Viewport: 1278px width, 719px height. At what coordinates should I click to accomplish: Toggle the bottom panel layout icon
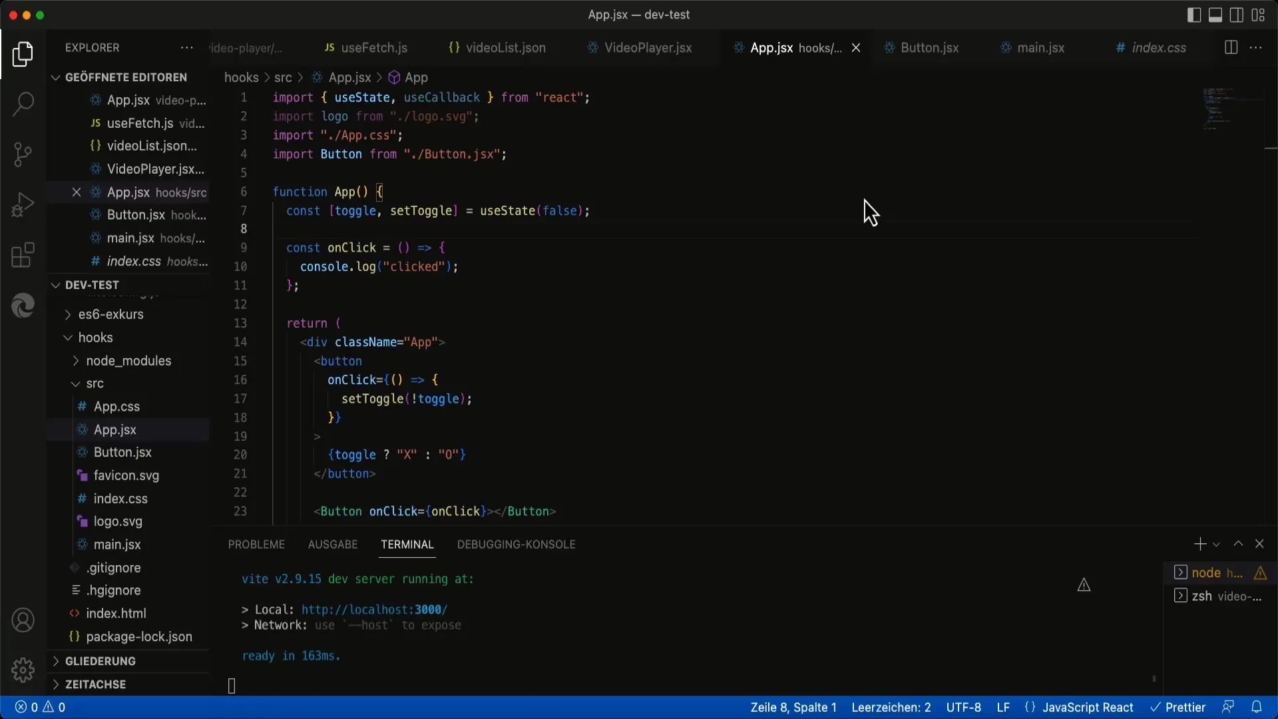click(1215, 15)
